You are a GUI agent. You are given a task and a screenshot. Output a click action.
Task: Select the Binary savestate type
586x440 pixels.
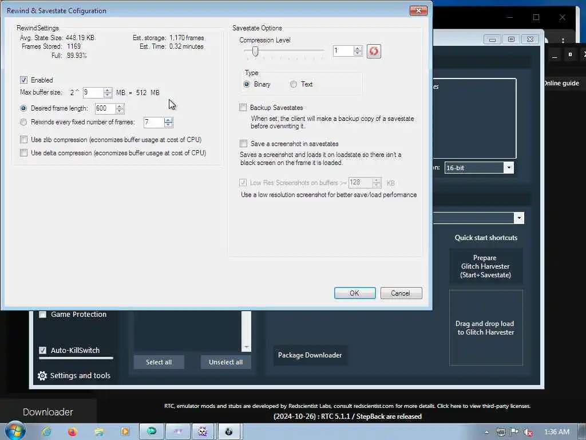[x=247, y=84]
